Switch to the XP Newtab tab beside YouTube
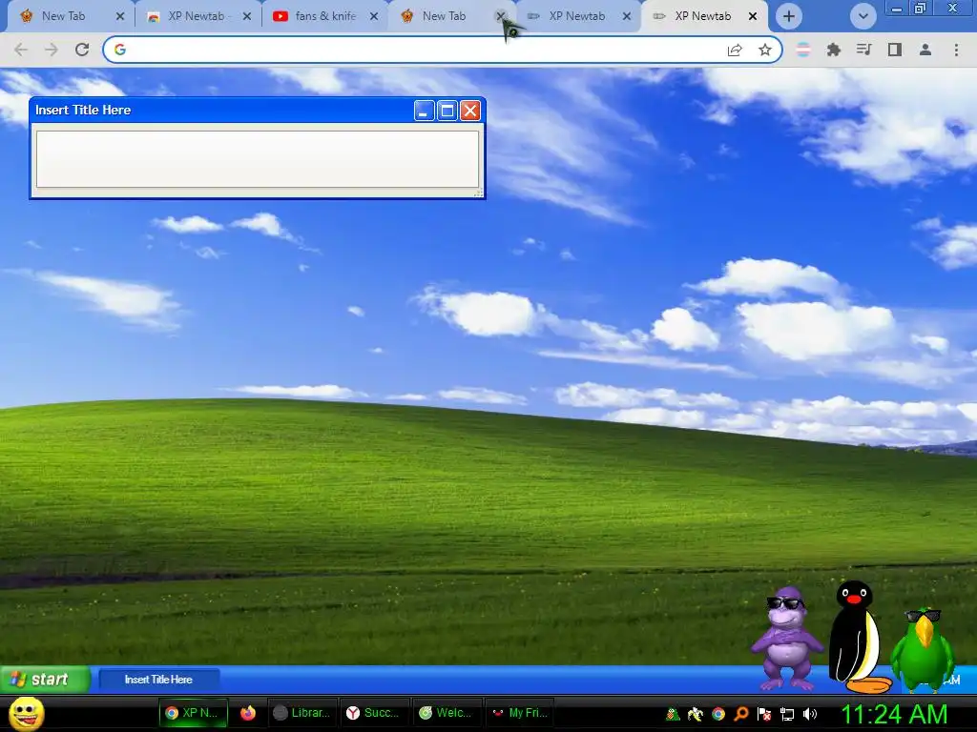The height and width of the screenshot is (732, 977). (x=197, y=16)
